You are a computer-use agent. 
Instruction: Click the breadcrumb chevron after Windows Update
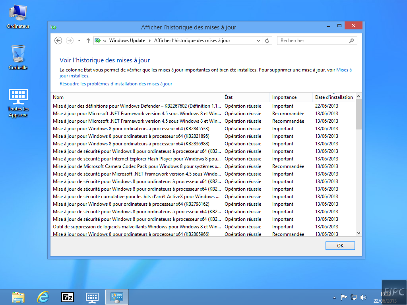[149, 41]
